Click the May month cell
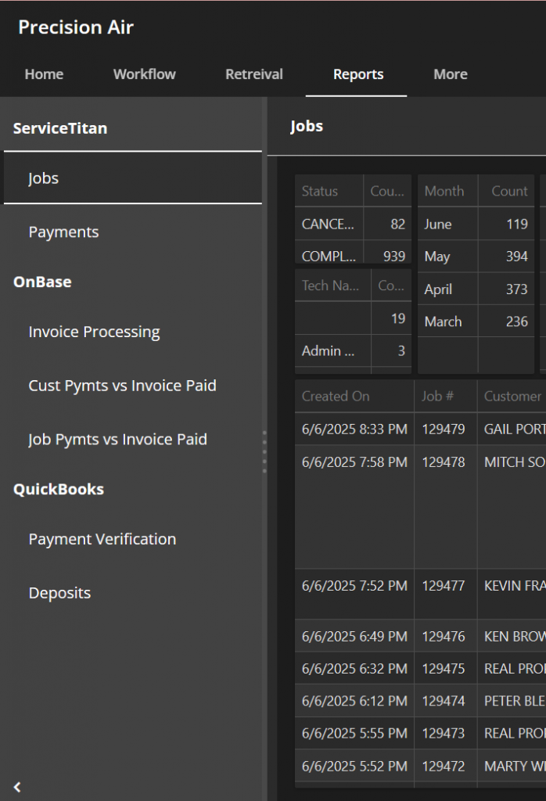The image size is (546, 801). coord(447,257)
